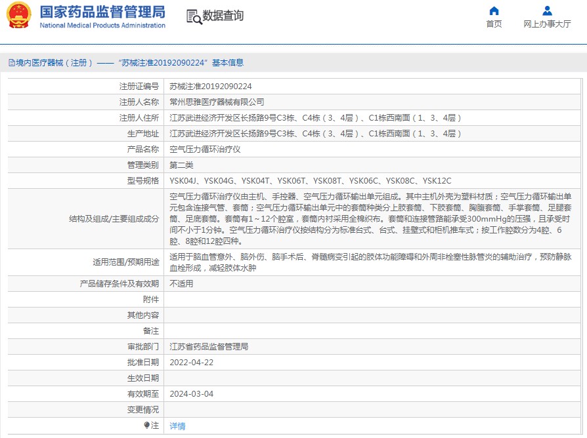Image resolution: width=587 pixels, height=438 pixels.
Task: Click registration number value 苏械注准20192090224
Action: 210,87
